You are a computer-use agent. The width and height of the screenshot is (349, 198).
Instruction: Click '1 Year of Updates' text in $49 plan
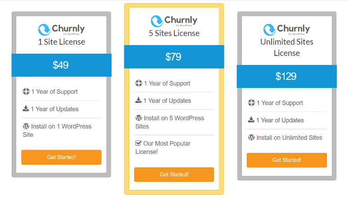pyautogui.click(x=54, y=109)
